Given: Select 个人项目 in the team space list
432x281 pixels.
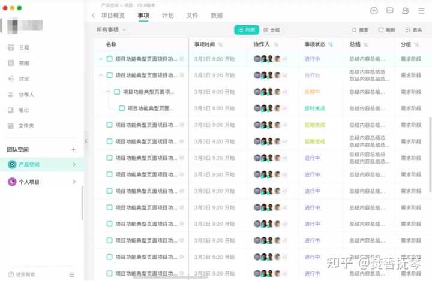Looking at the screenshot, I should pos(41,182).
